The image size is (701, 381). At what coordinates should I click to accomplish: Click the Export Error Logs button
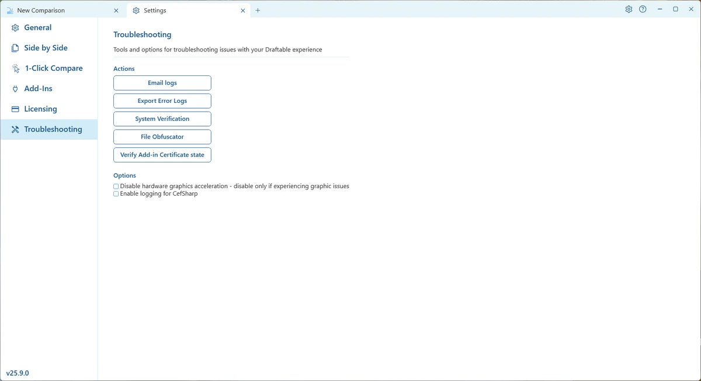[x=162, y=101]
